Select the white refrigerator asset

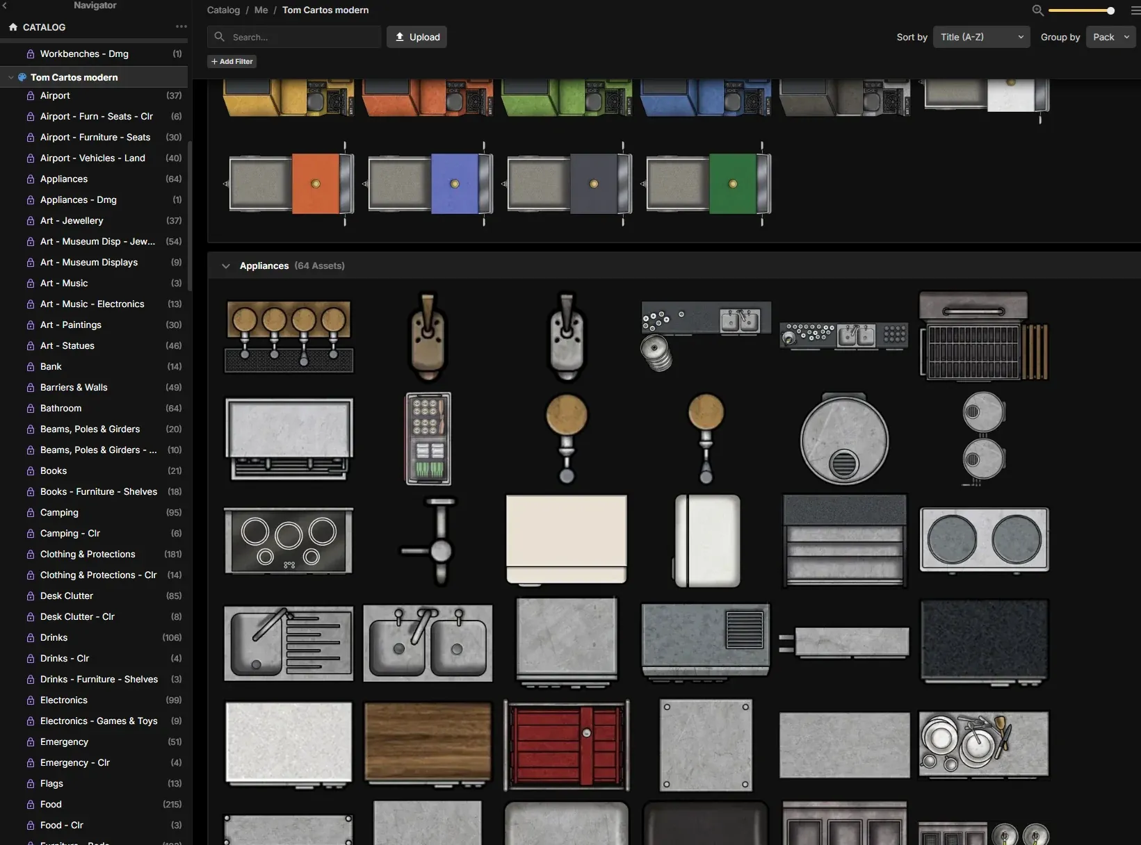pyautogui.click(x=706, y=541)
